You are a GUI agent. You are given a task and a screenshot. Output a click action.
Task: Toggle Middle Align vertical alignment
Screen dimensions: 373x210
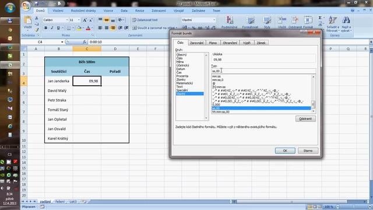point(107,20)
